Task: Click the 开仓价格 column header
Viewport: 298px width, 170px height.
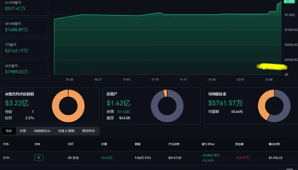Action: click(x=174, y=144)
